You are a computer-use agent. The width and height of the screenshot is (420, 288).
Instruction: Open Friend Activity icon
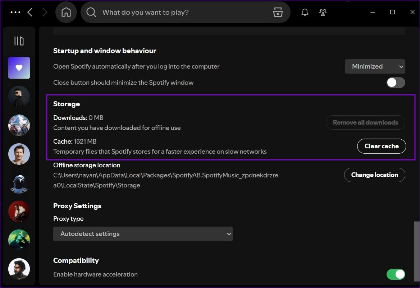323,12
